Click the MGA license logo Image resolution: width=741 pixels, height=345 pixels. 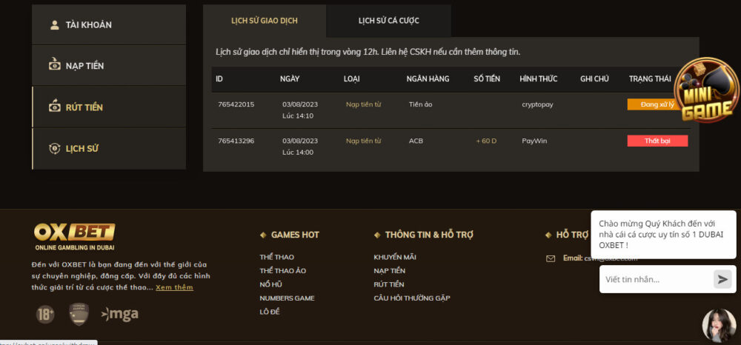click(119, 314)
